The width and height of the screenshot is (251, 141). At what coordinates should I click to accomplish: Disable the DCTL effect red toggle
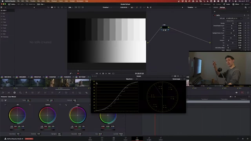[215, 16]
